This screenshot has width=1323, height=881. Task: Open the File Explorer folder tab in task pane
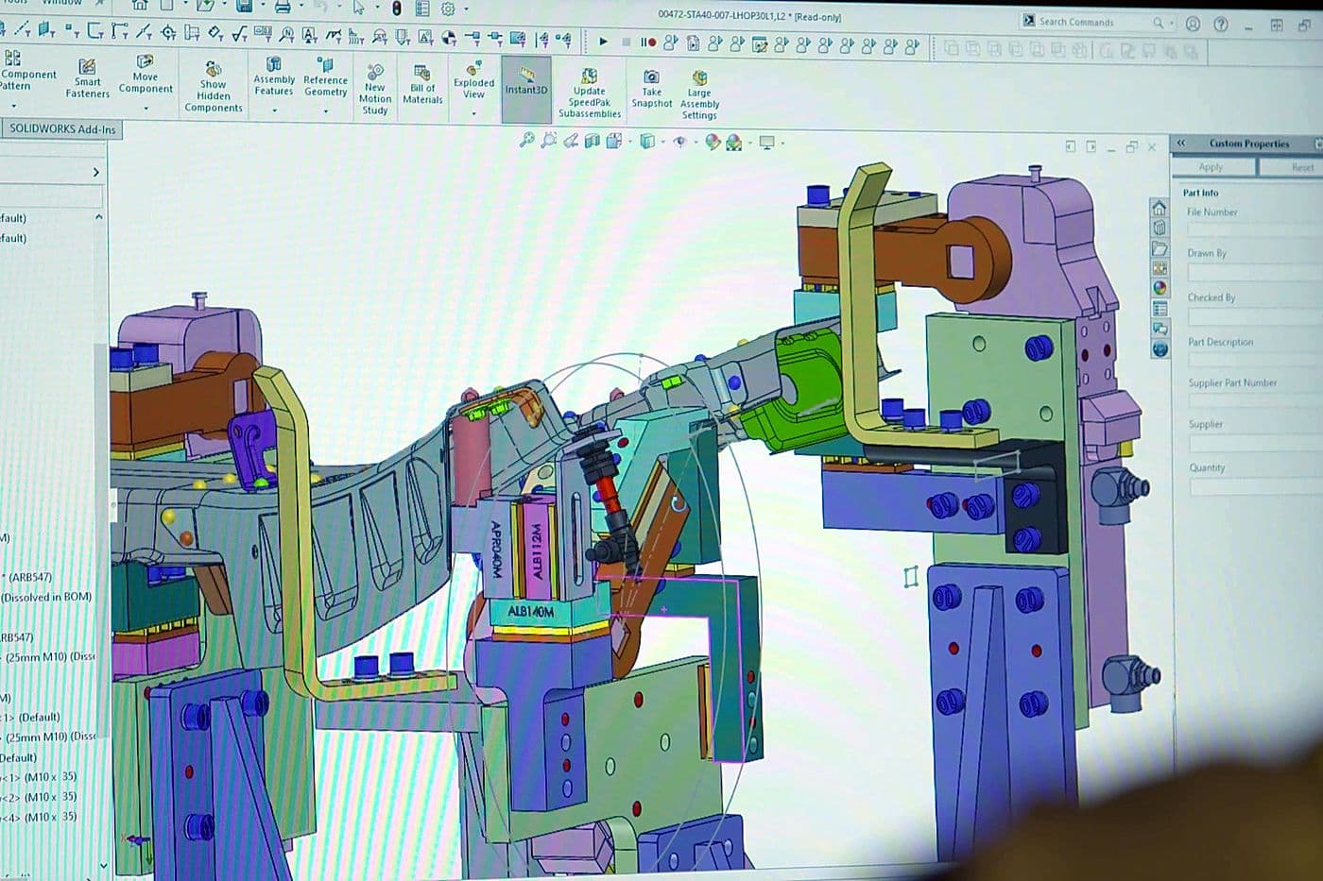(1160, 248)
